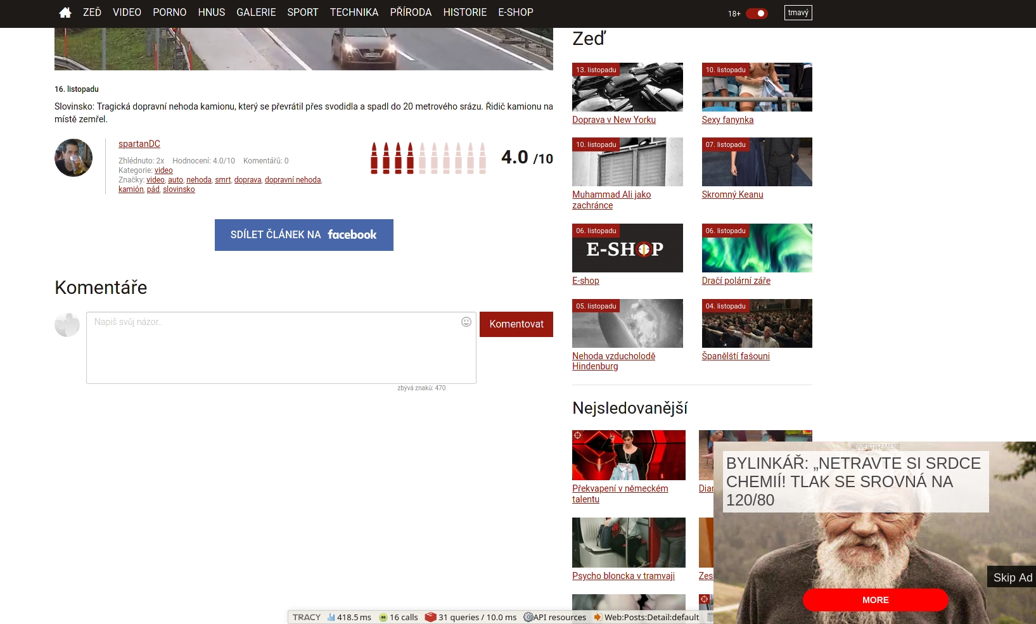
Task: Open the 16 calls panel in Tracy bar
Action: [399, 617]
